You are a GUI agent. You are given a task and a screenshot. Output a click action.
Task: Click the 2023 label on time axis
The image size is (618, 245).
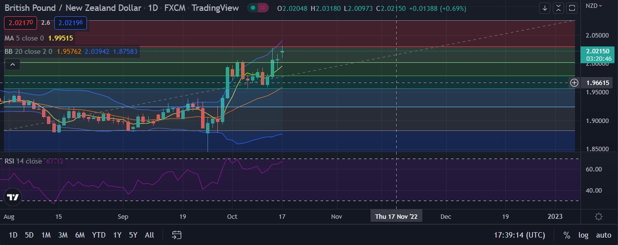(x=555, y=216)
